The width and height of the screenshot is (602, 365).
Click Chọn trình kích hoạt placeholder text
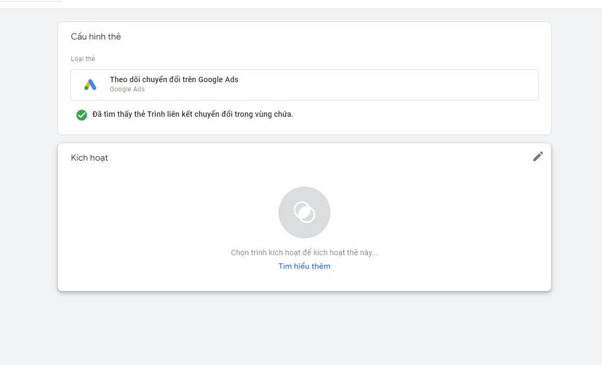(x=305, y=252)
